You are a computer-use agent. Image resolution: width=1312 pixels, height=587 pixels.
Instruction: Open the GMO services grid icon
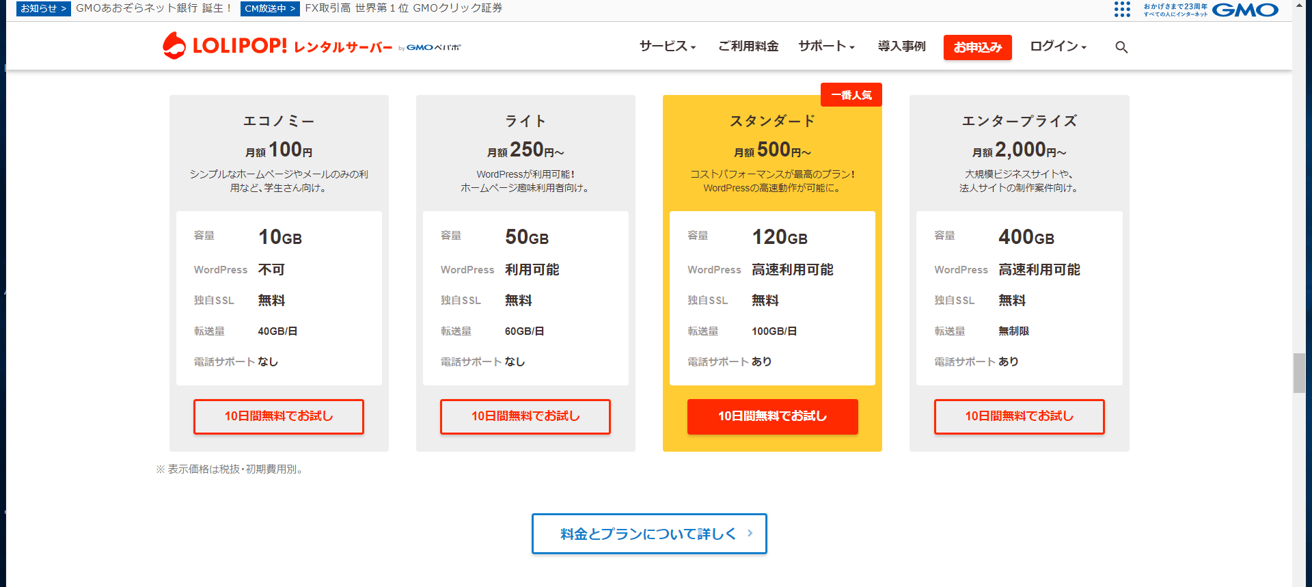(x=1122, y=9)
